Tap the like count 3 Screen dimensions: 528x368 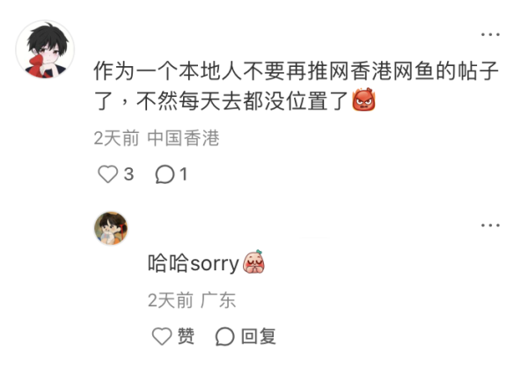(x=128, y=174)
